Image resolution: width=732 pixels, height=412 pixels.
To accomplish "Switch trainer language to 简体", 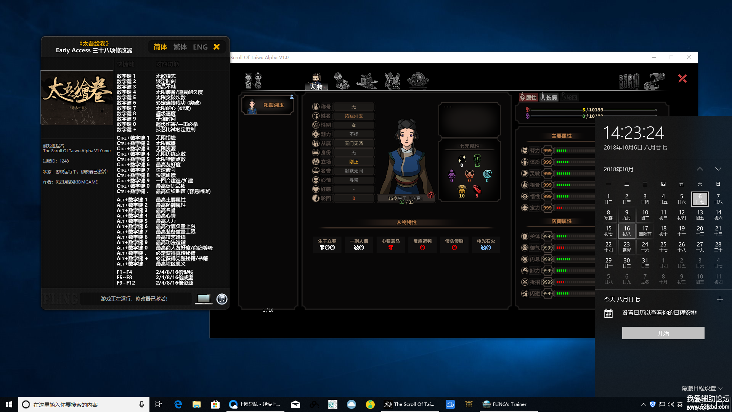I will [x=161, y=47].
